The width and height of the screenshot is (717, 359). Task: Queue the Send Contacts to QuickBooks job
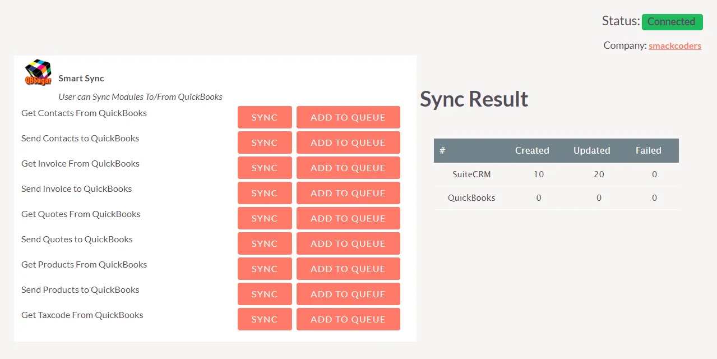pyautogui.click(x=348, y=142)
